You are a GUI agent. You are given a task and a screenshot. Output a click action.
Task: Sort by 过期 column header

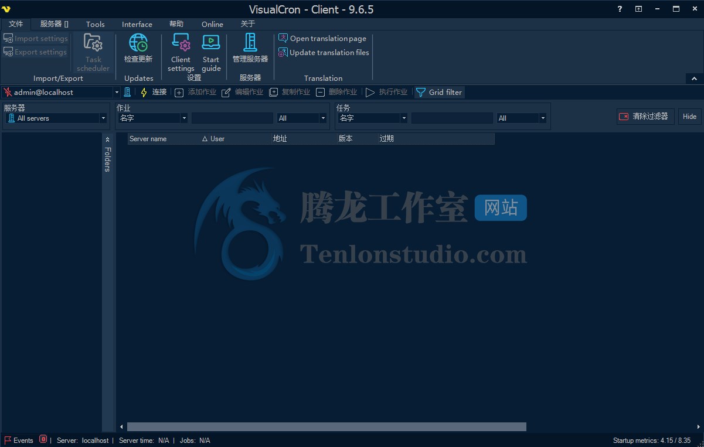pos(436,139)
